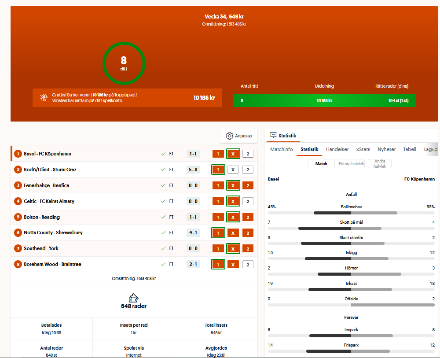This screenshot has height=358, width=440.
Task: Click match number 8 badge for Boreham Wood
Action: pos(18,264)
